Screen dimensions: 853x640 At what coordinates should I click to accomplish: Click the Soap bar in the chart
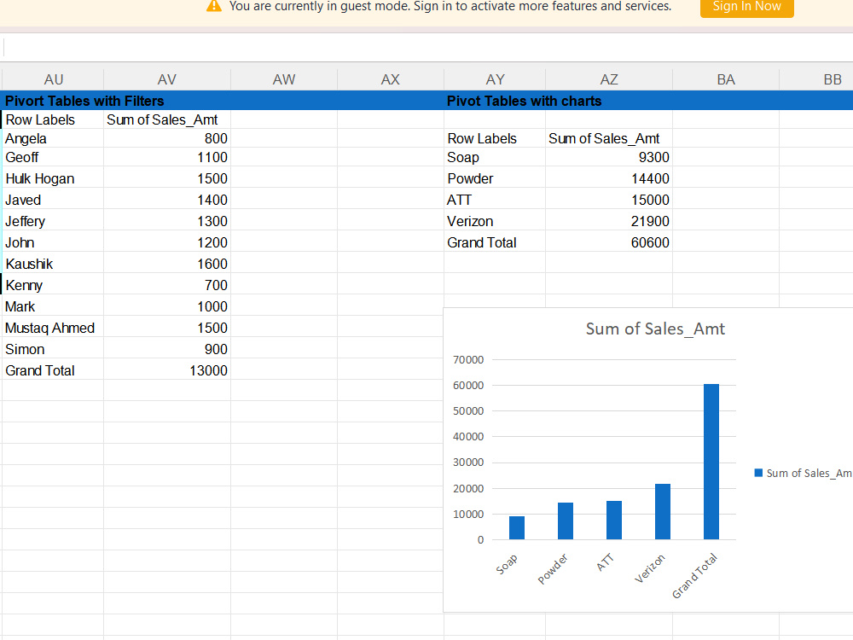(x=517, y=528)
